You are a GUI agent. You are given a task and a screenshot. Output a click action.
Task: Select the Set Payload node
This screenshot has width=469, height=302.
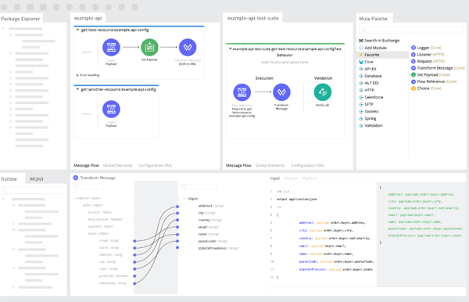coord(149,47)
